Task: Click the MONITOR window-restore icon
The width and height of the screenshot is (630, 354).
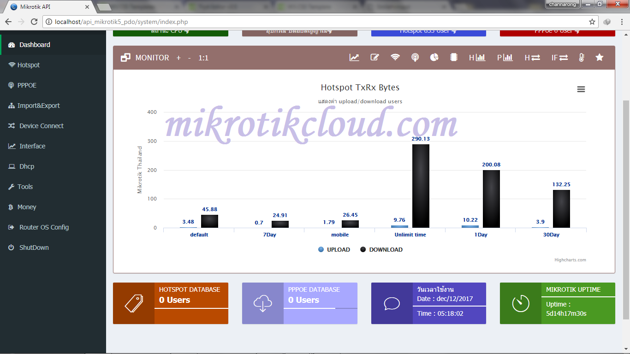Action: [x=125, y=58]
